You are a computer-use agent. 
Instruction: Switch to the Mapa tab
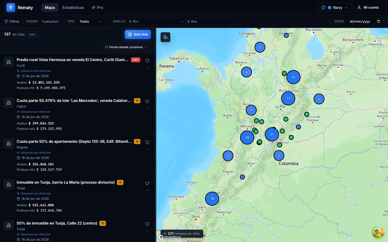point(50,8)
